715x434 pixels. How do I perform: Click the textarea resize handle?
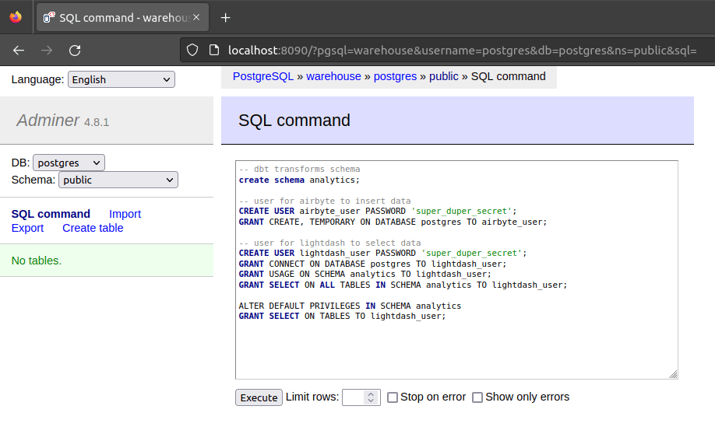[x=673, y=374]
